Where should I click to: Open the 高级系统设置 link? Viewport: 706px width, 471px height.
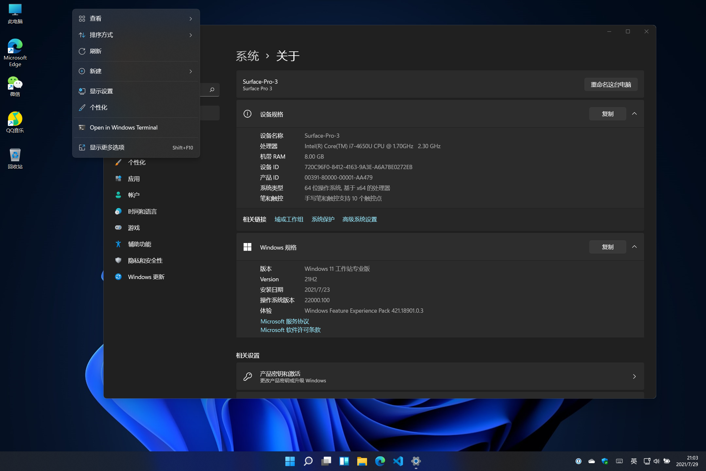360,219
